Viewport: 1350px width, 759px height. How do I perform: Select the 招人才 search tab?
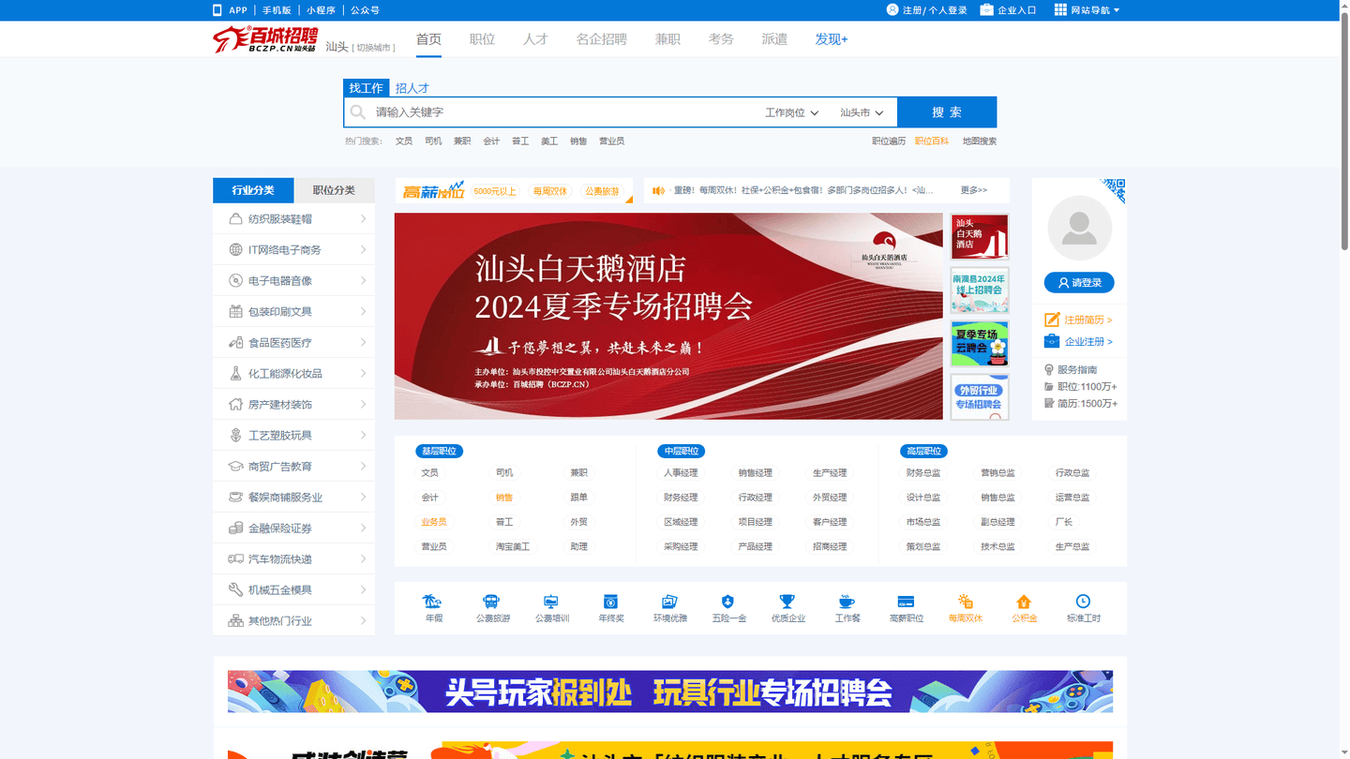(x=412, y=88)
